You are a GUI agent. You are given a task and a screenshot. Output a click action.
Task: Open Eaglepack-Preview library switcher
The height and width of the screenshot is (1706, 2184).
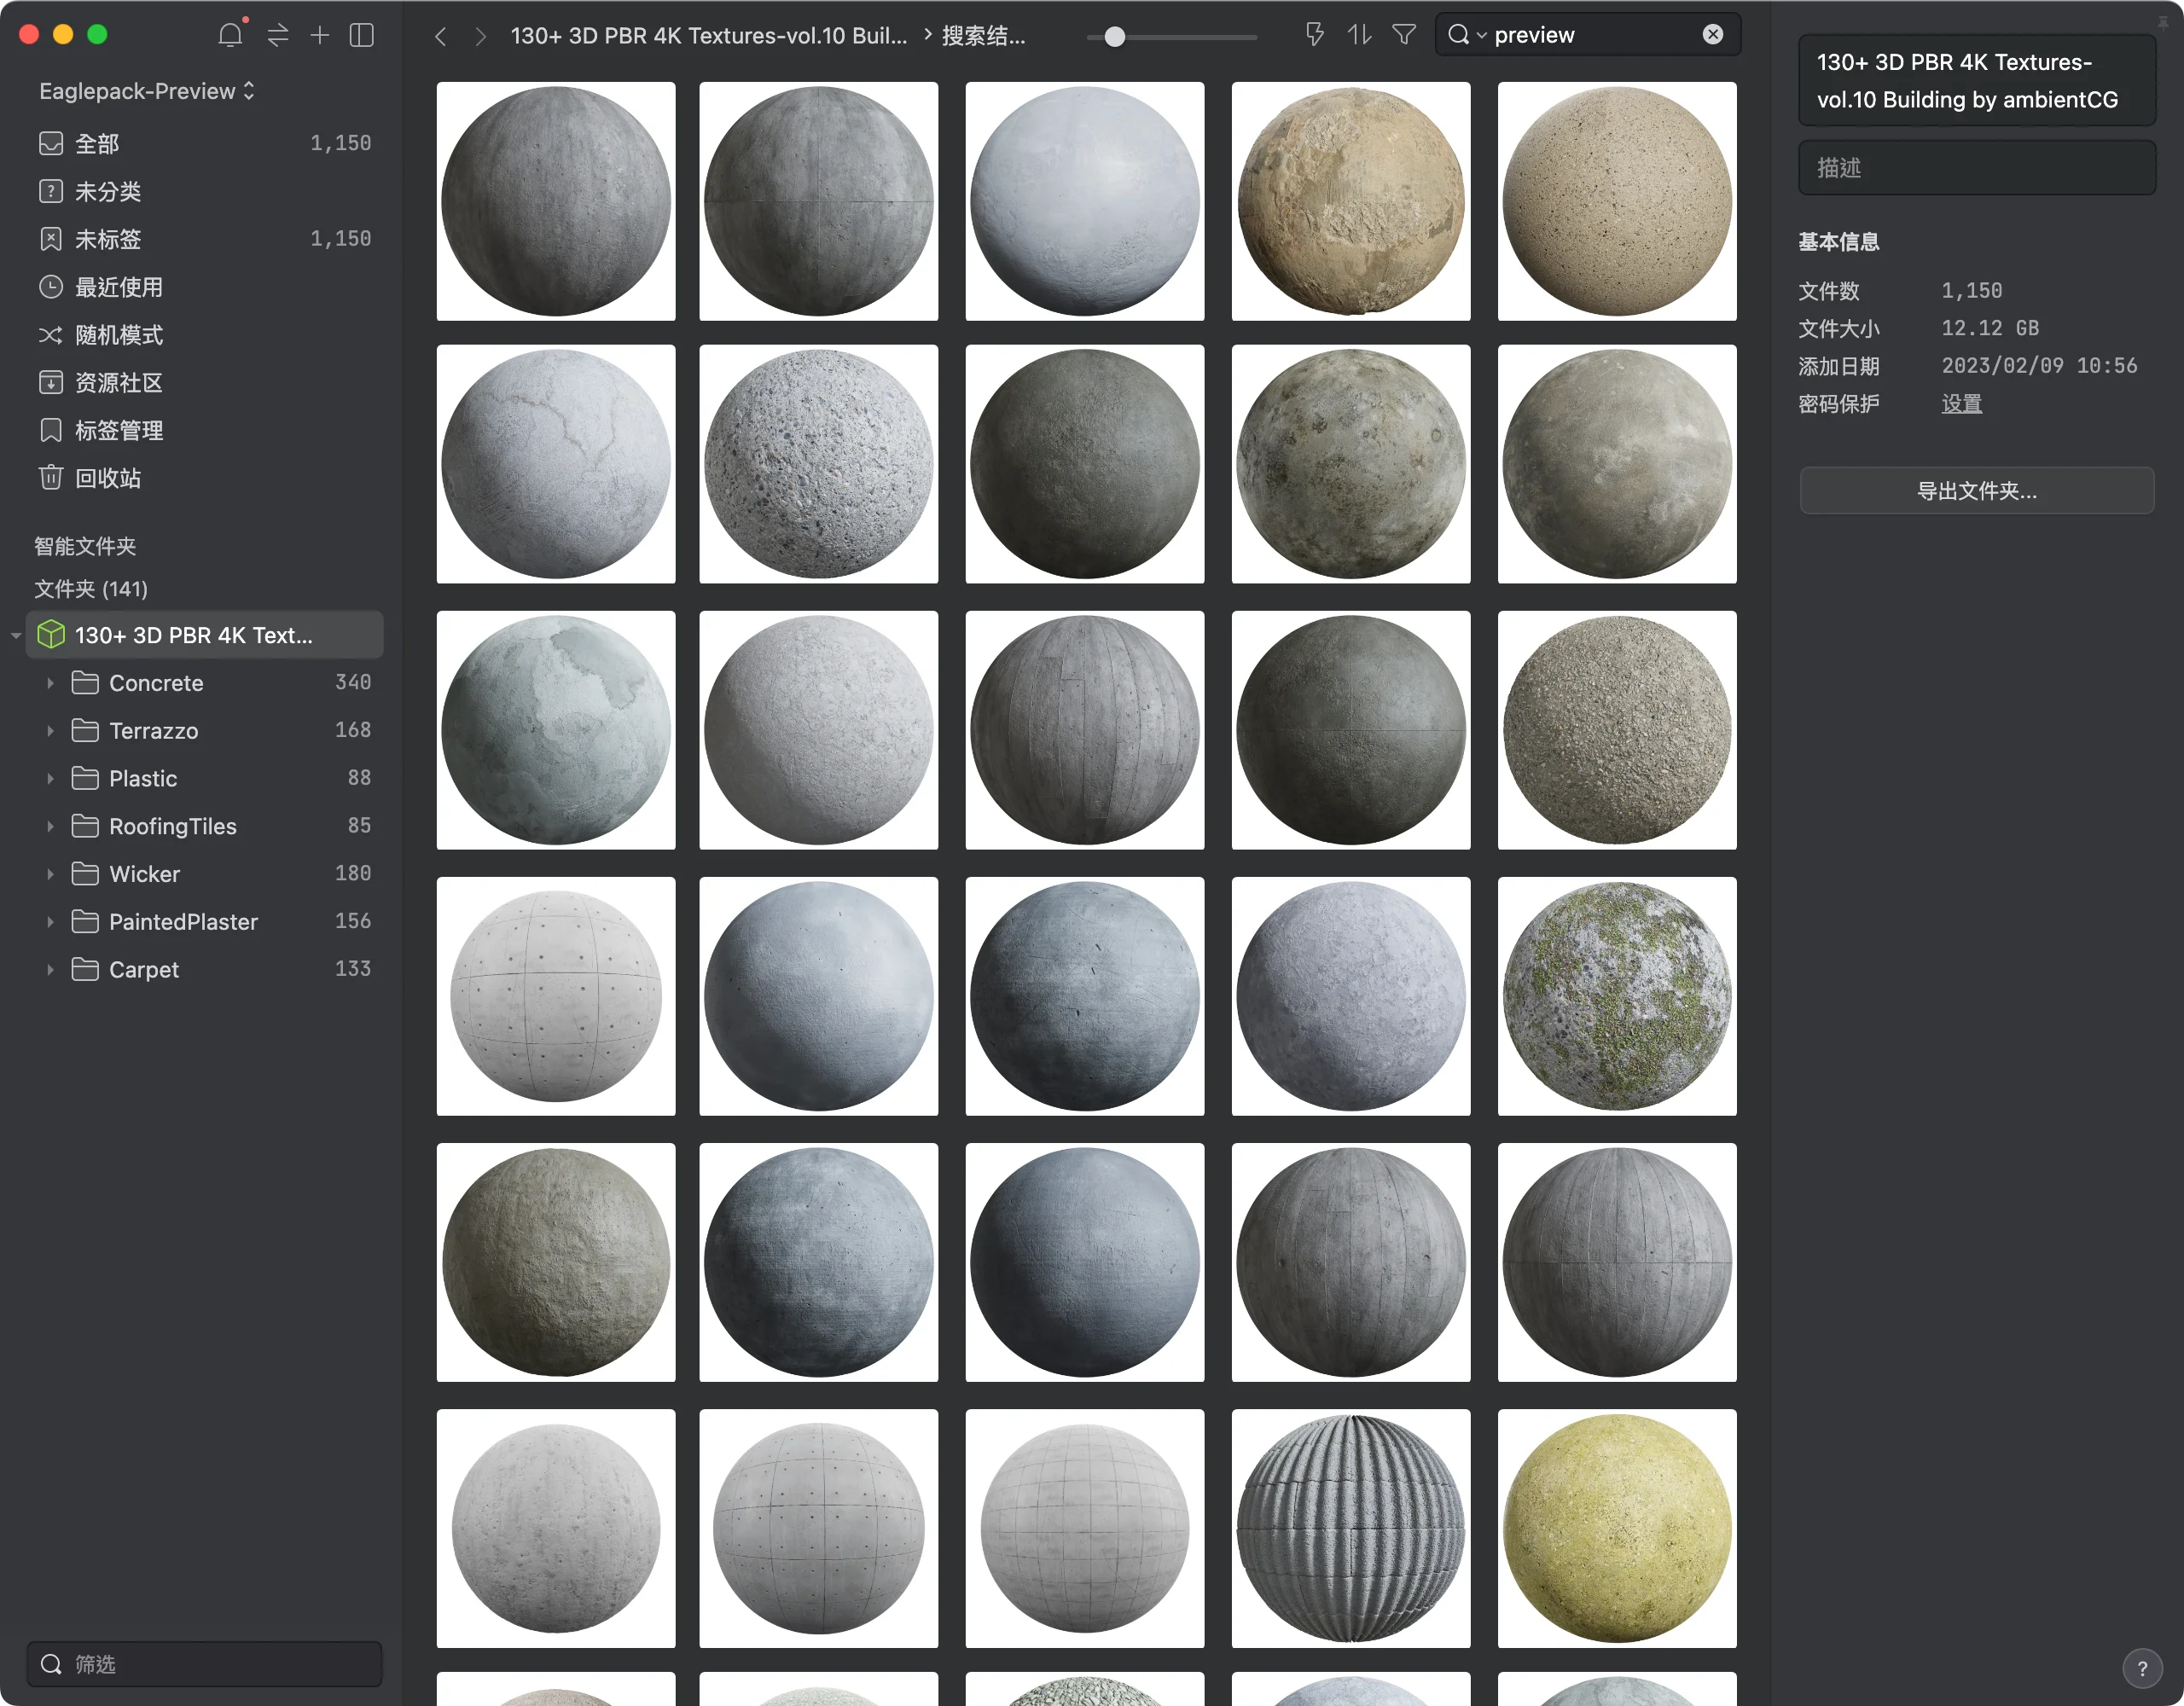(x=147, y=91)
